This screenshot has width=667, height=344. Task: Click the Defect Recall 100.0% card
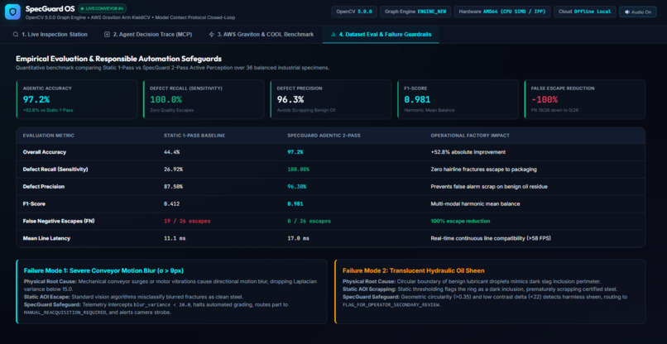click(204, 99)
